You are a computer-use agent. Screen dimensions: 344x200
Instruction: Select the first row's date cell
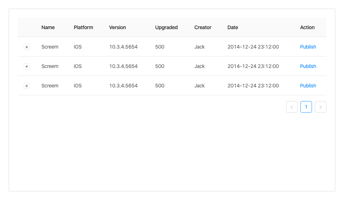(x=253, y=47)
